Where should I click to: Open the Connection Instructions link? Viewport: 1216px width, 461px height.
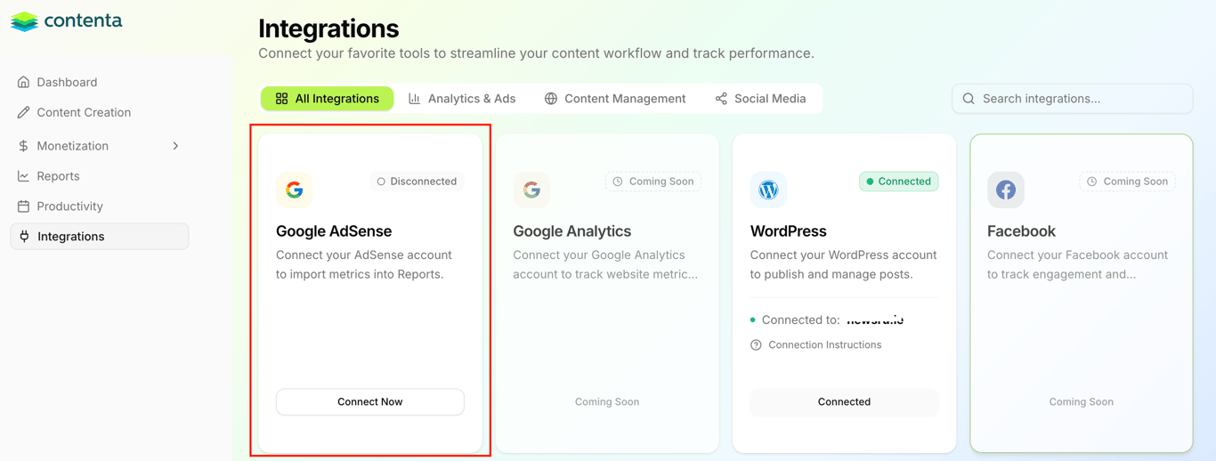tap(824, 345)
